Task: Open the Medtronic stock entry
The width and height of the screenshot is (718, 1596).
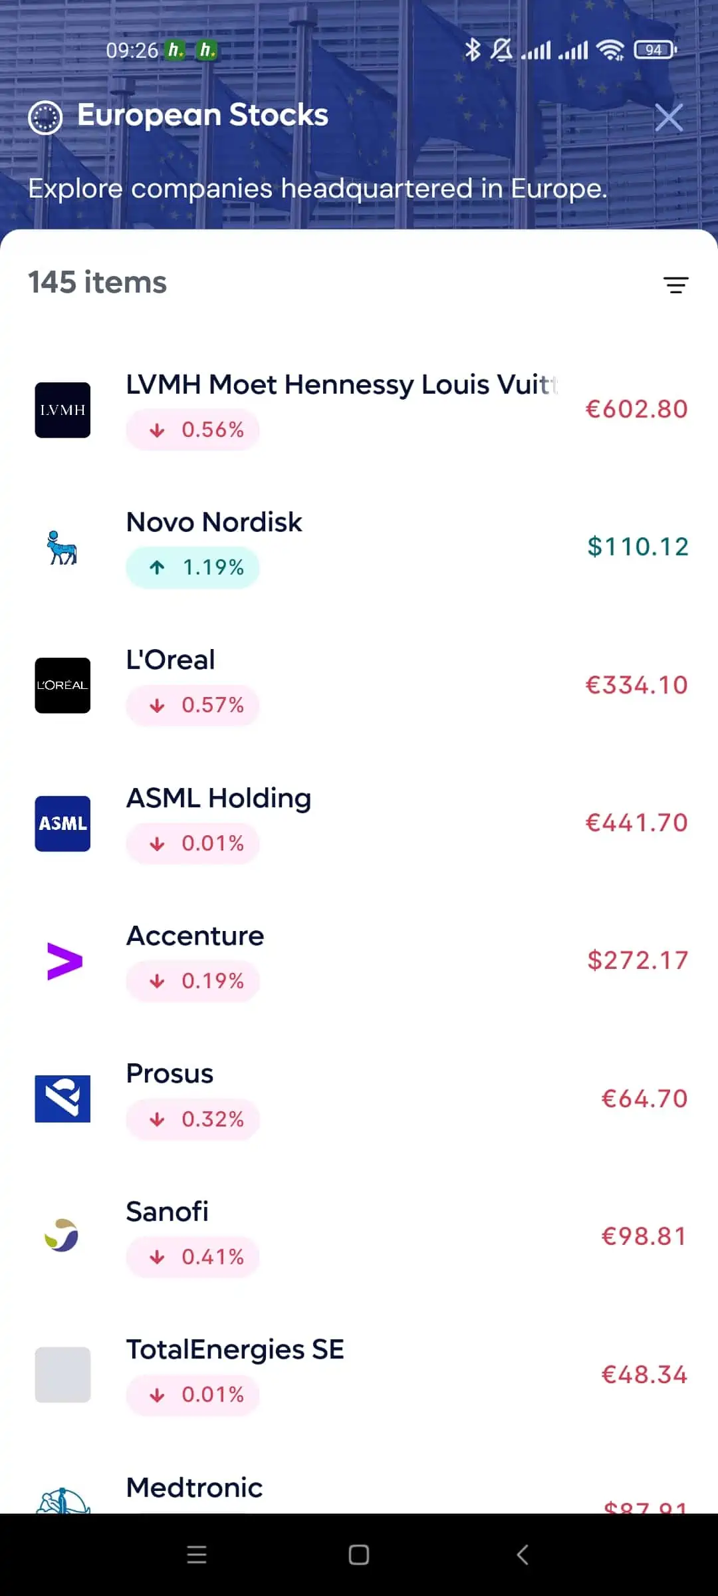Action: 194,1488
